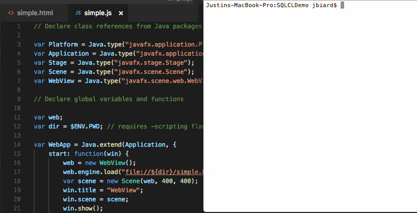
Task: Click line number 21 in the gutter
Action: click(17, 208)
